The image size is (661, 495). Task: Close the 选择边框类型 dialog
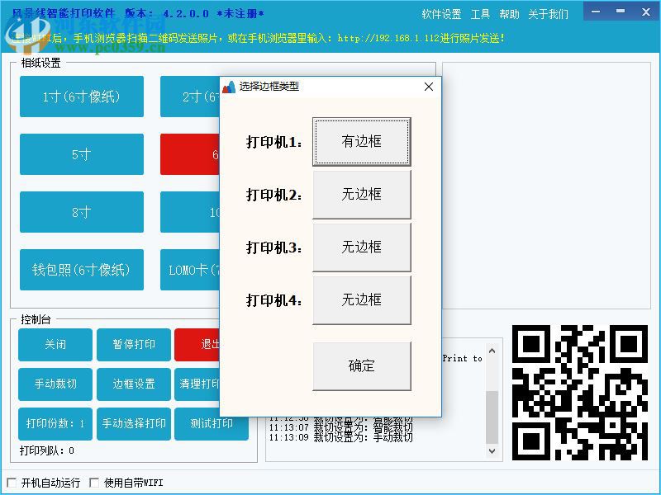click(428, 86)
